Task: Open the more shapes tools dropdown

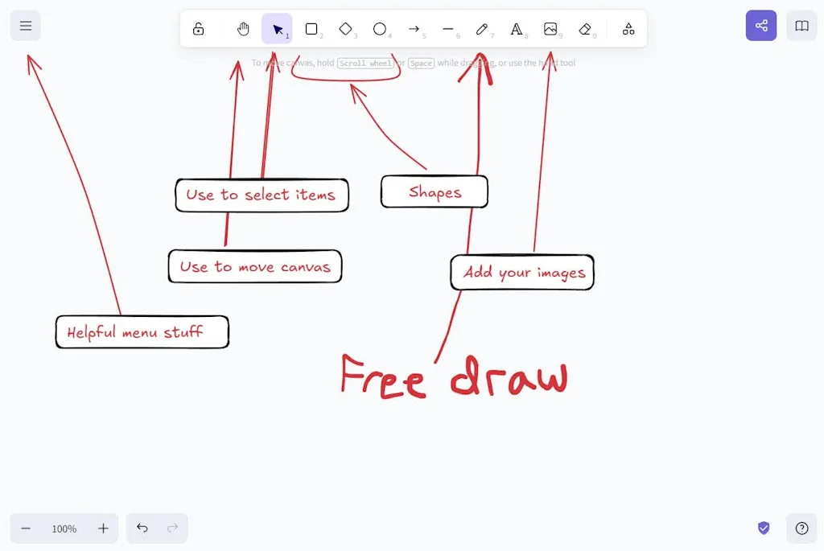Action: [x=628, y=29]
